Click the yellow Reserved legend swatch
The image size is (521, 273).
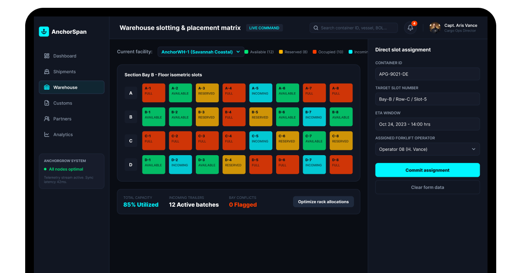(x=281, y=52)
